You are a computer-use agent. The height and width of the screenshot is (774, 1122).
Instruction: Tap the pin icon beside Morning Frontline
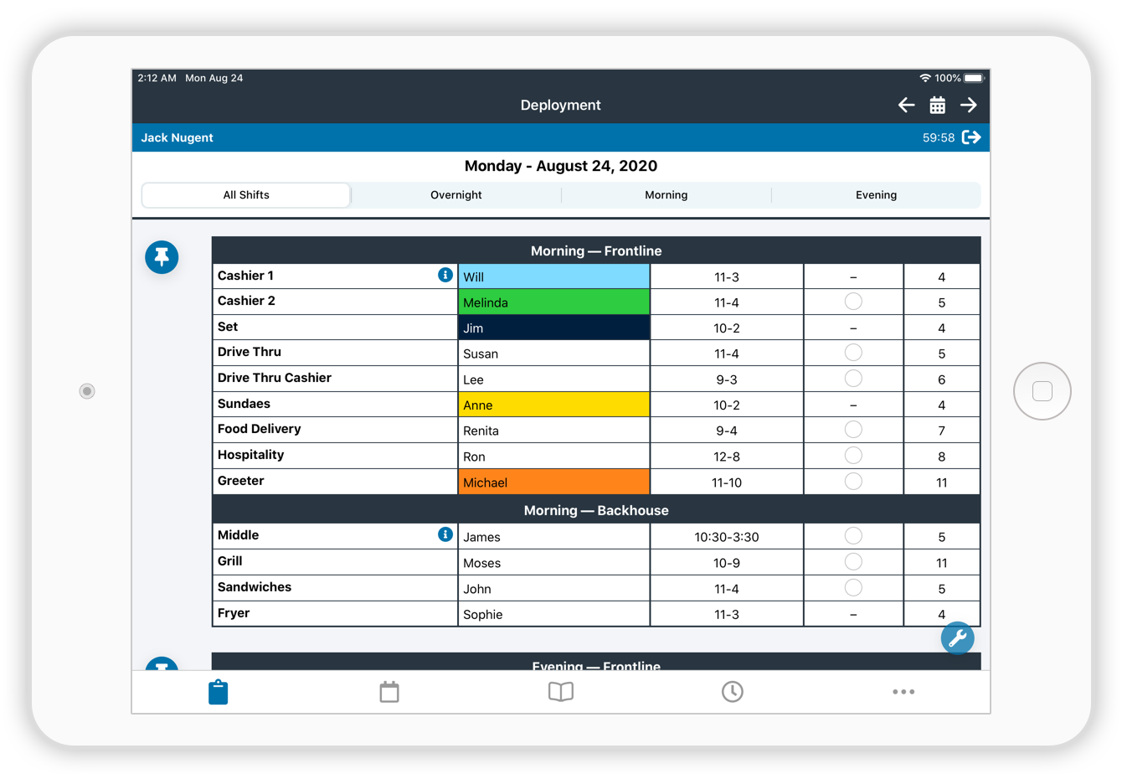click(x=162, y=257)
